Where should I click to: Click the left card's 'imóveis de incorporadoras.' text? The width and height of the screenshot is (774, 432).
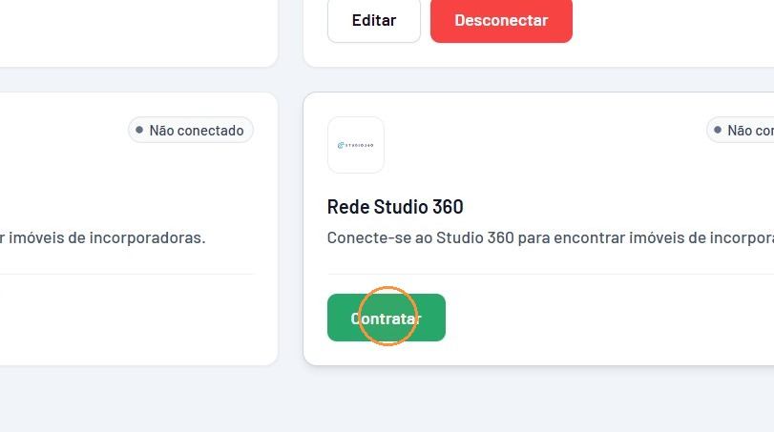(107, 237)
